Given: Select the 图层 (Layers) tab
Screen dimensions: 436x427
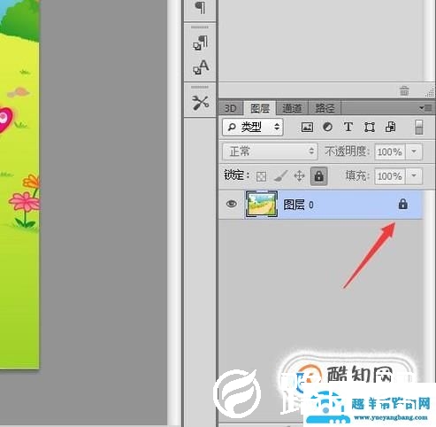Looking at the screenshot, I should tap(260, 108).
